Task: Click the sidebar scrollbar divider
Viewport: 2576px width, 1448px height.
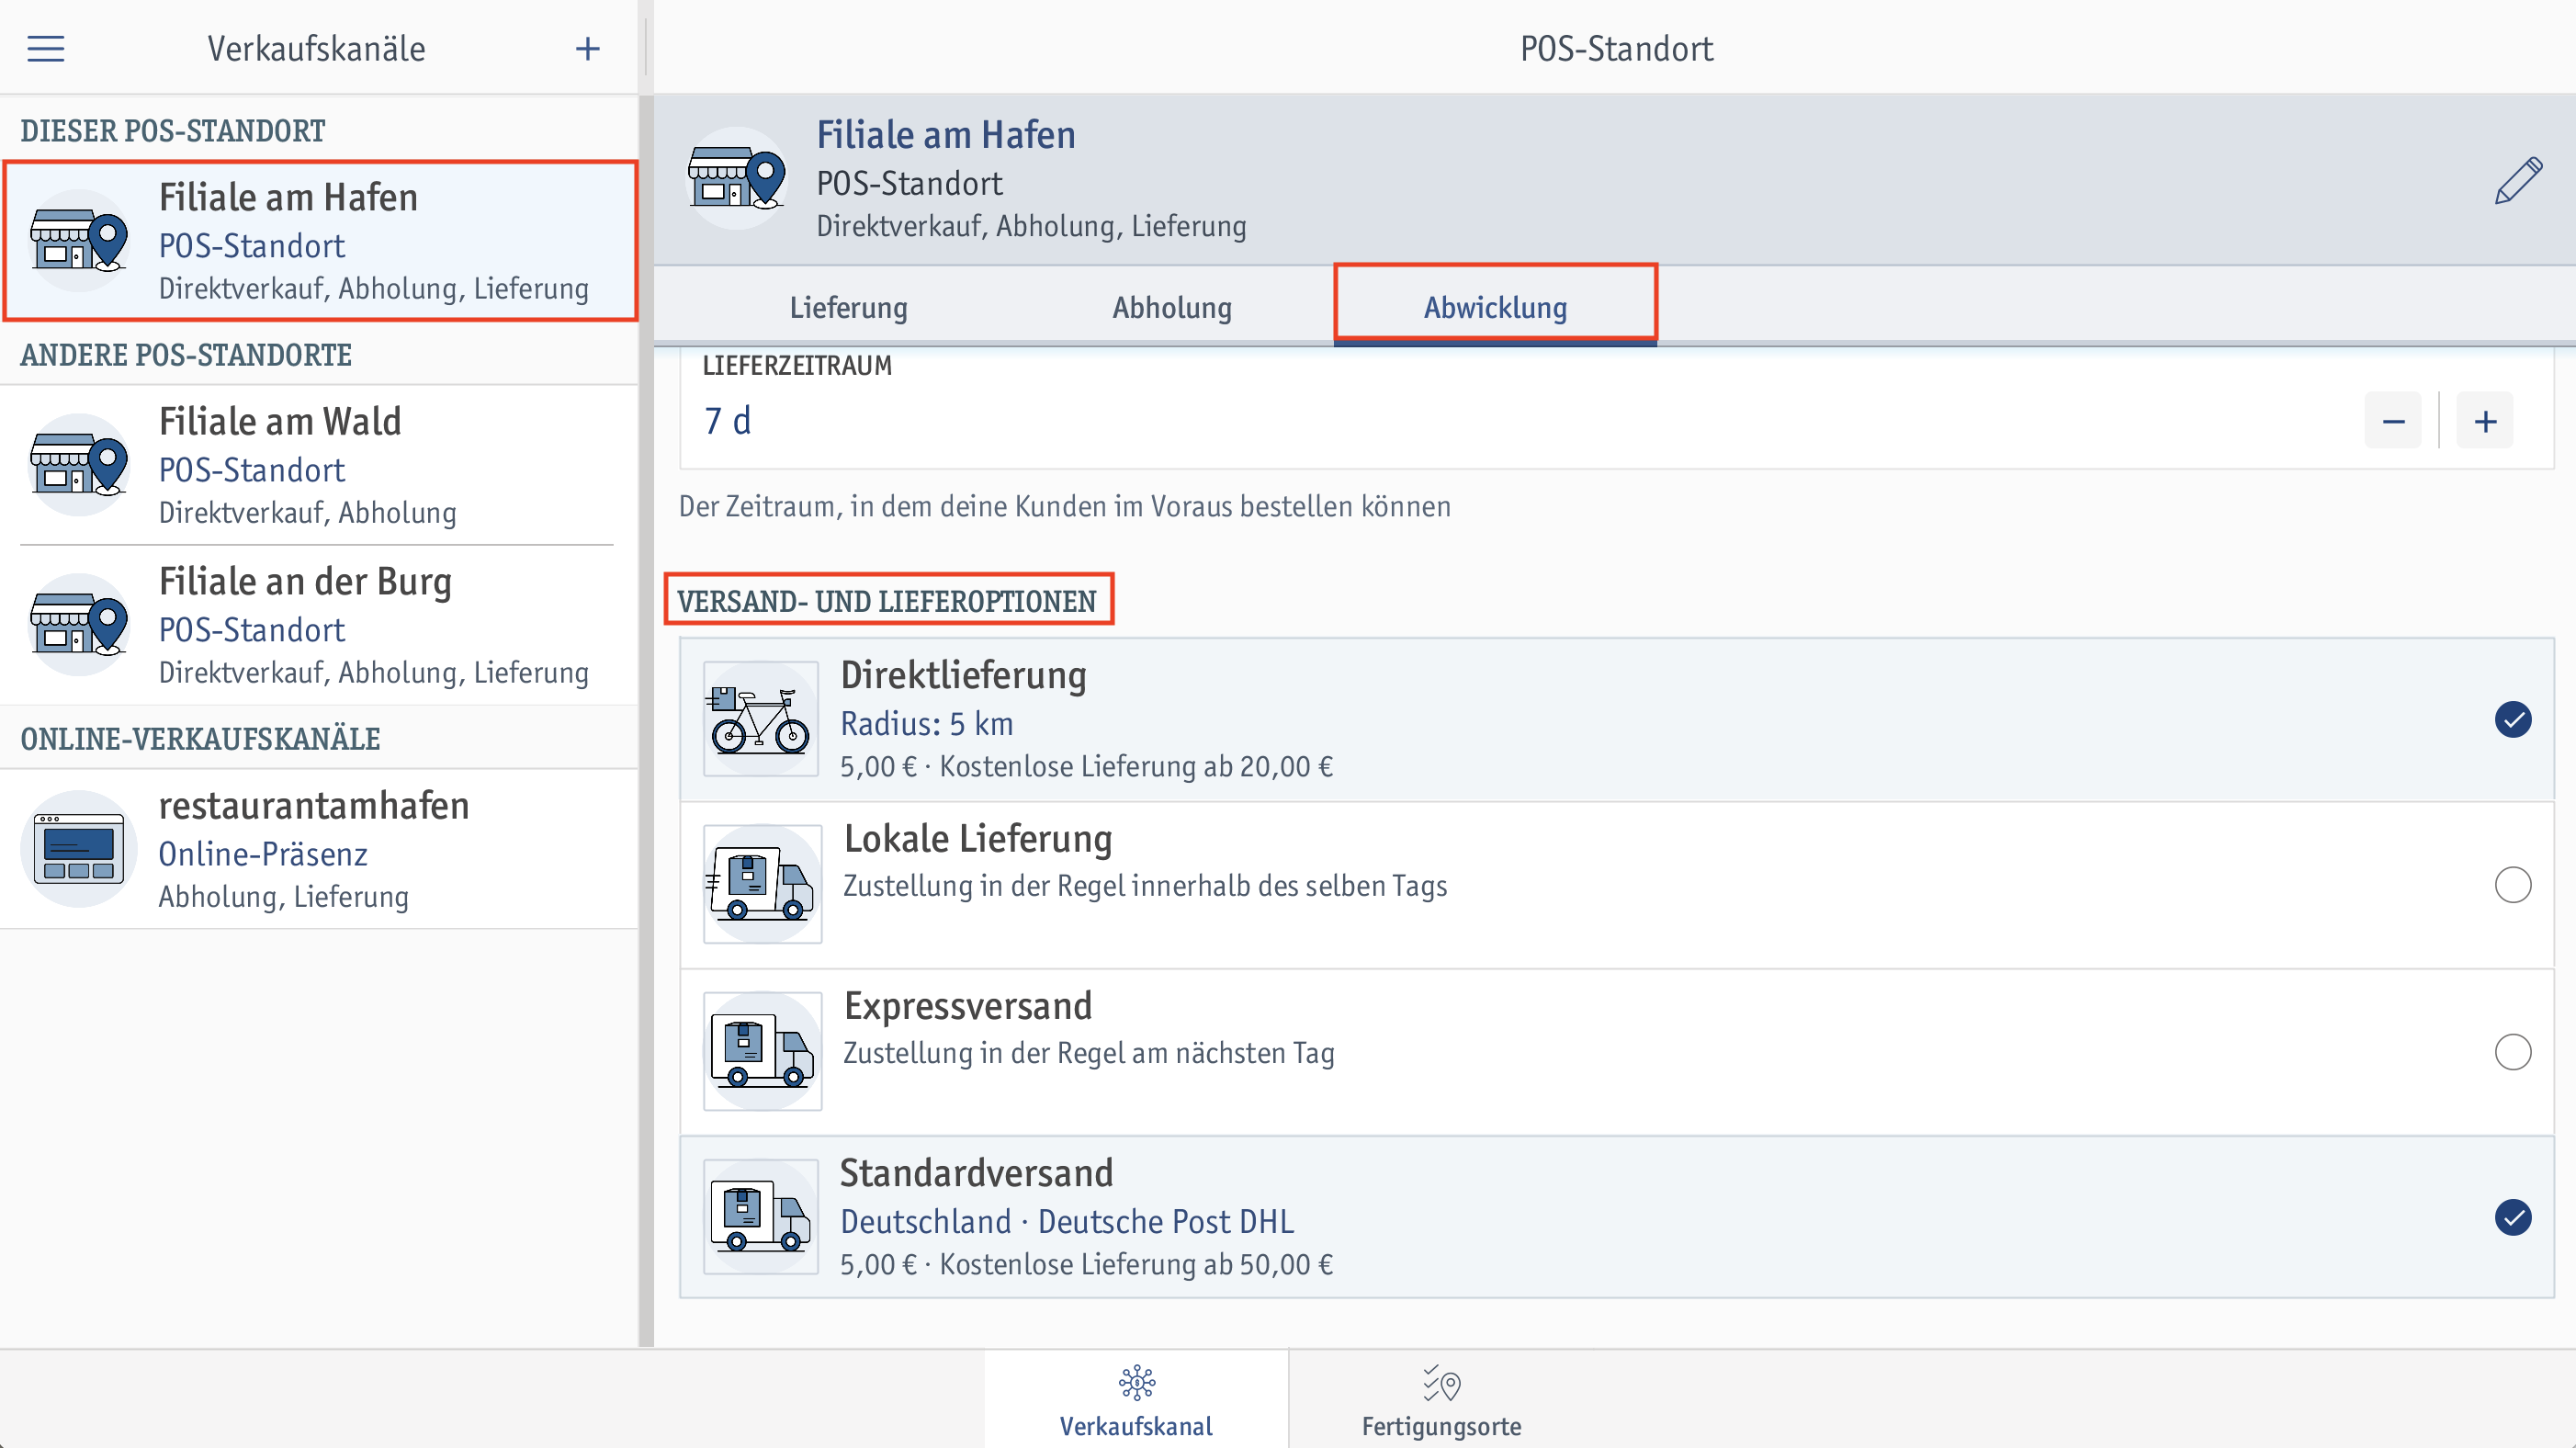Action: pos(646,720)
